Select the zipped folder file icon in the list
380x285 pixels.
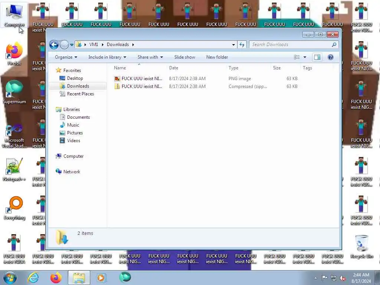[x=117, y=86]
